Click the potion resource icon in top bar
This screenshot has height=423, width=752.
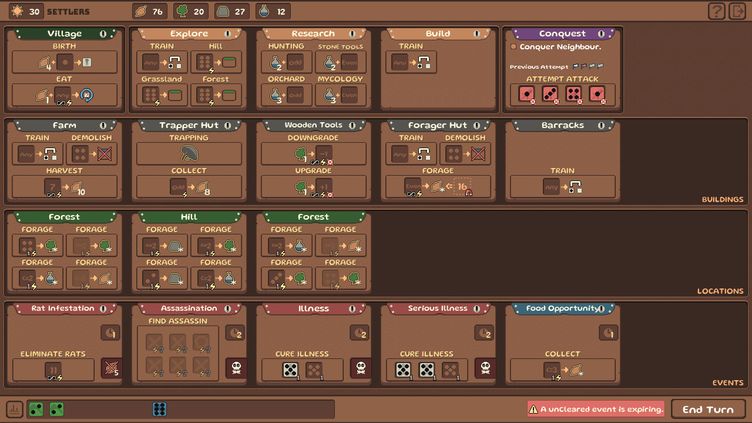click(264, 11)
